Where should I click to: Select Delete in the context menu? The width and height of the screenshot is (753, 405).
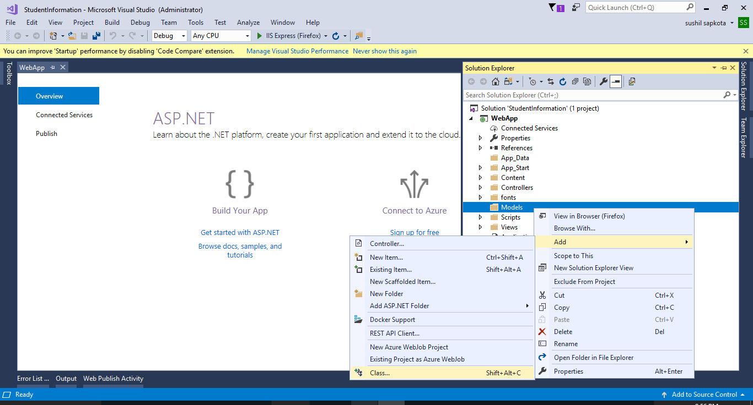click(614, 332)
